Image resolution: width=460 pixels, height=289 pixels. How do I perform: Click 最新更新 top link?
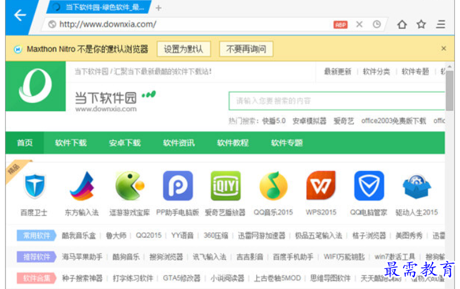(x=337, y=72)
